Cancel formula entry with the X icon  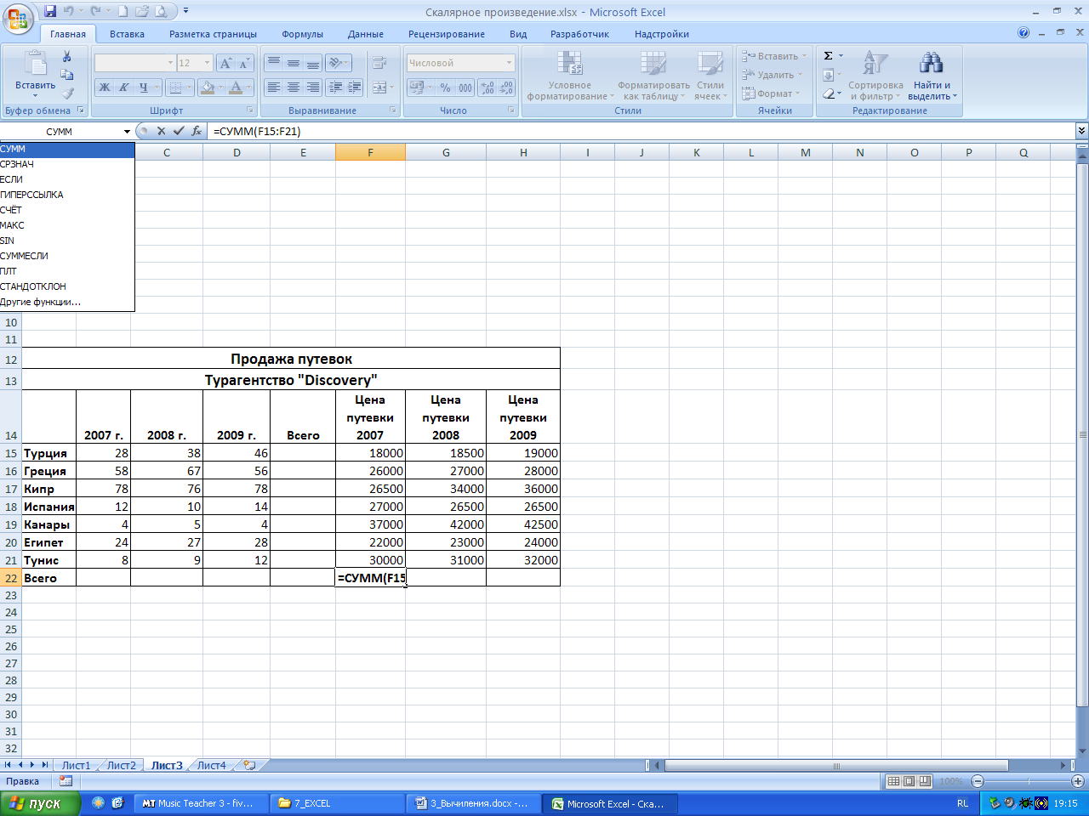162,131
